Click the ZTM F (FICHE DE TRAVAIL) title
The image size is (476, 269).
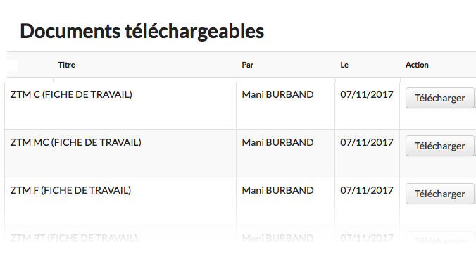pyautogui.click(x=70, y=190)
